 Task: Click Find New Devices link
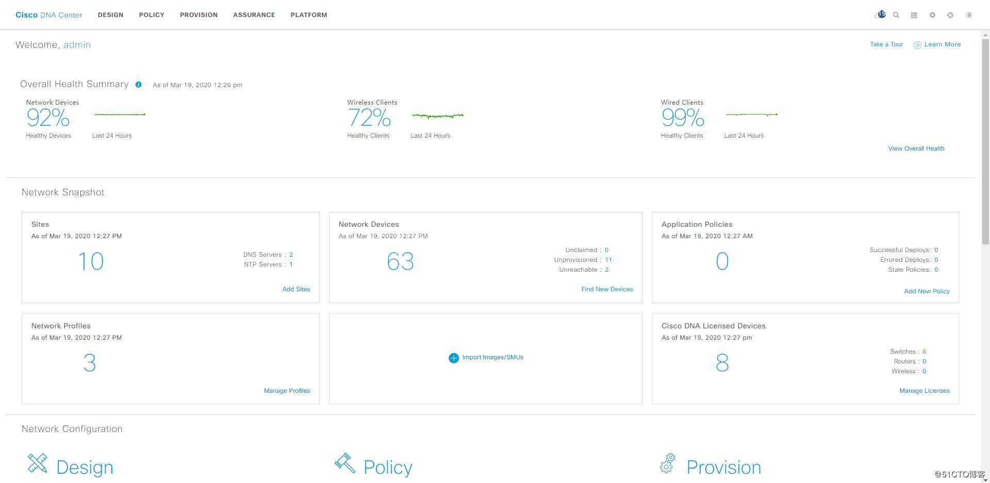(x=607, y=289)
